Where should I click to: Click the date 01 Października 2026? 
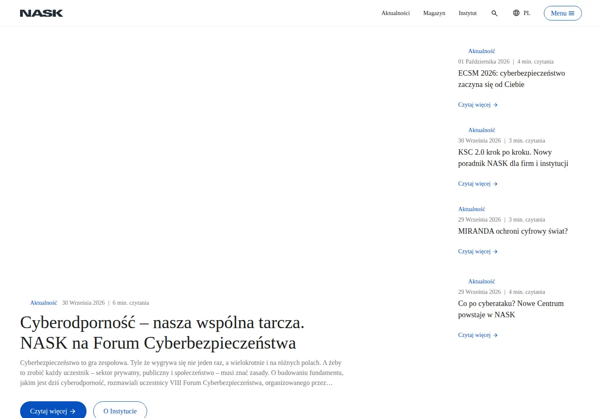[x=484, y=62]
